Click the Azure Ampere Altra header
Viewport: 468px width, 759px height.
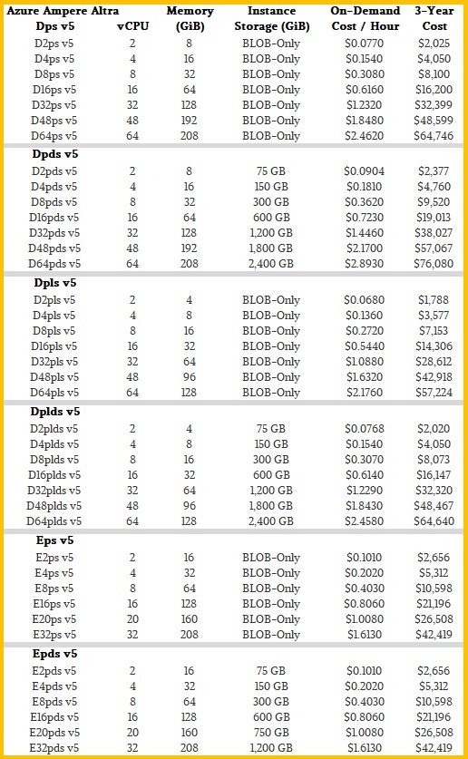click(63, 11)
